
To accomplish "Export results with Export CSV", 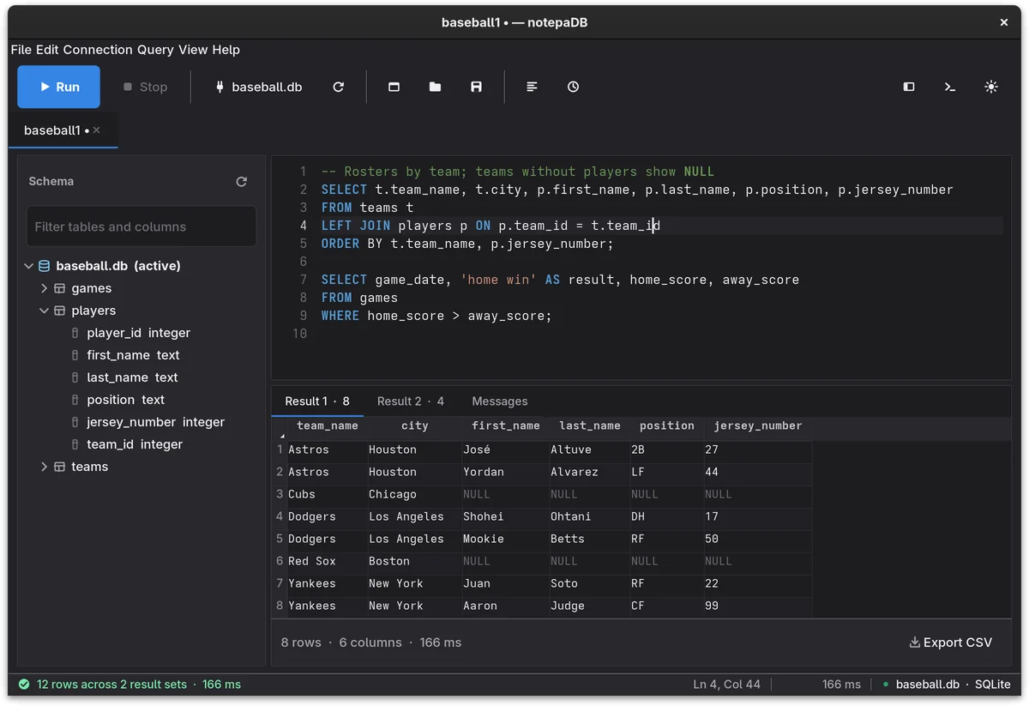I will [x=950, y=643].
